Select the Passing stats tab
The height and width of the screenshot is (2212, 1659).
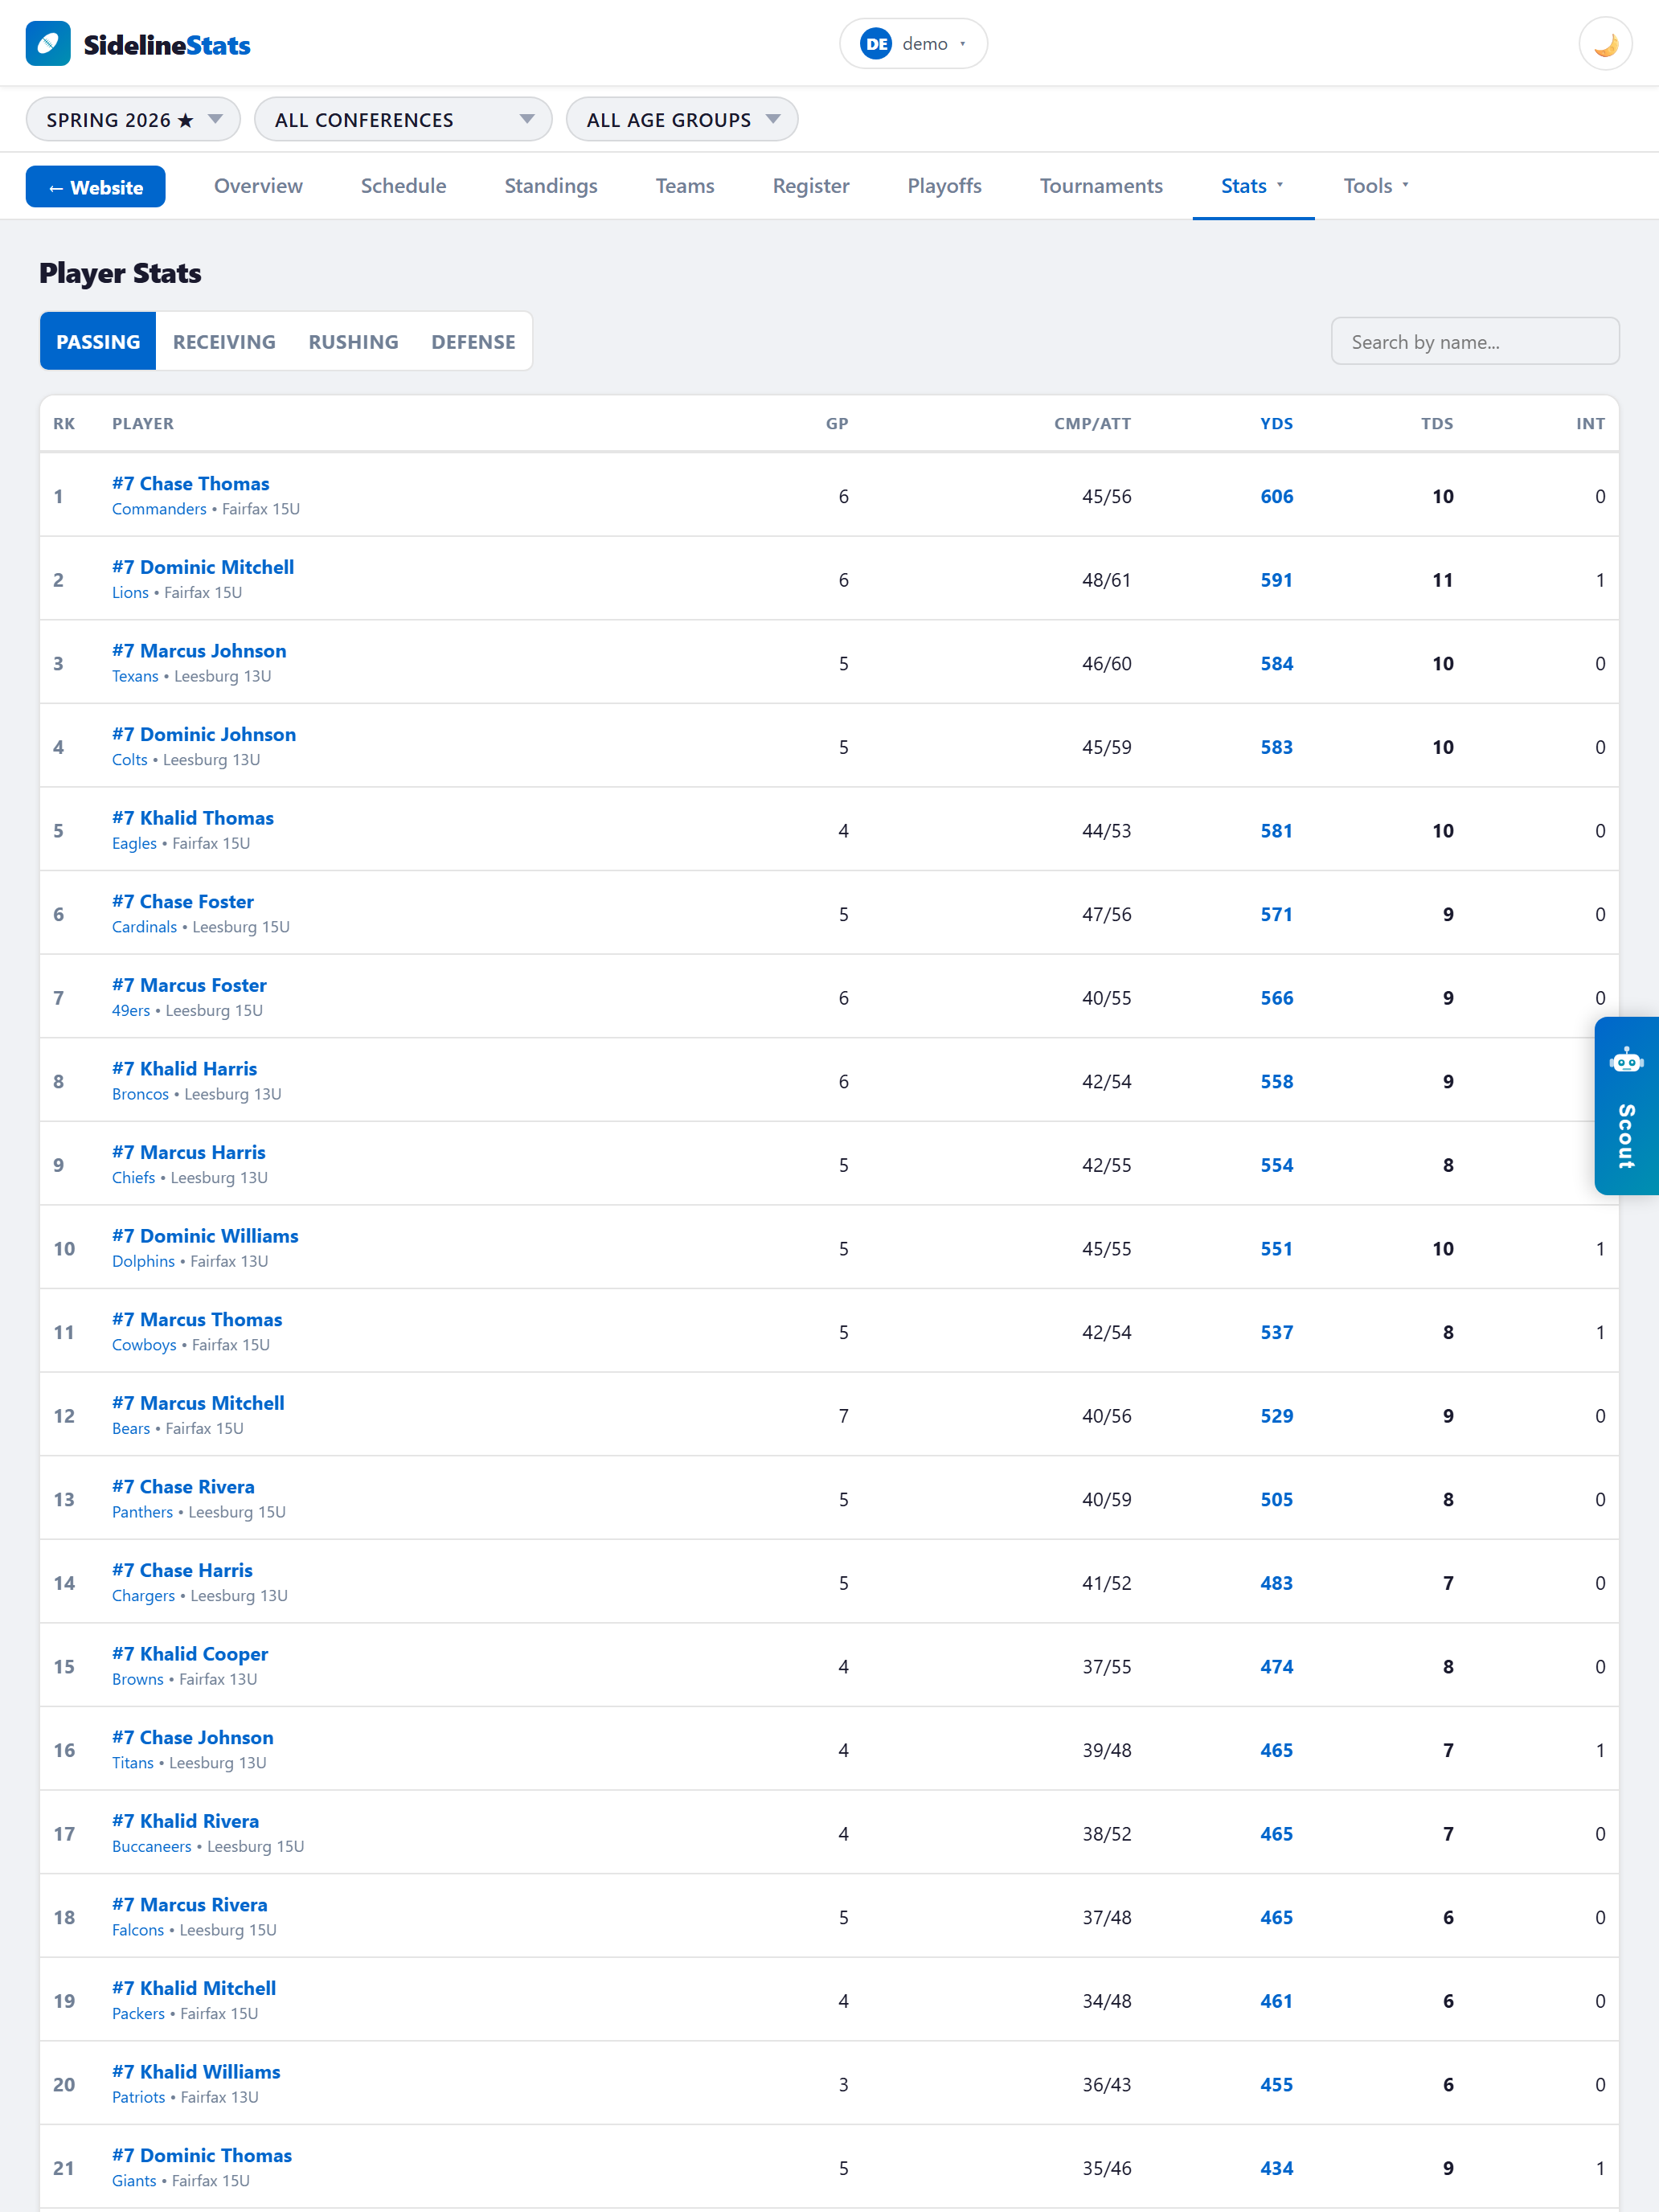(98, 342)
